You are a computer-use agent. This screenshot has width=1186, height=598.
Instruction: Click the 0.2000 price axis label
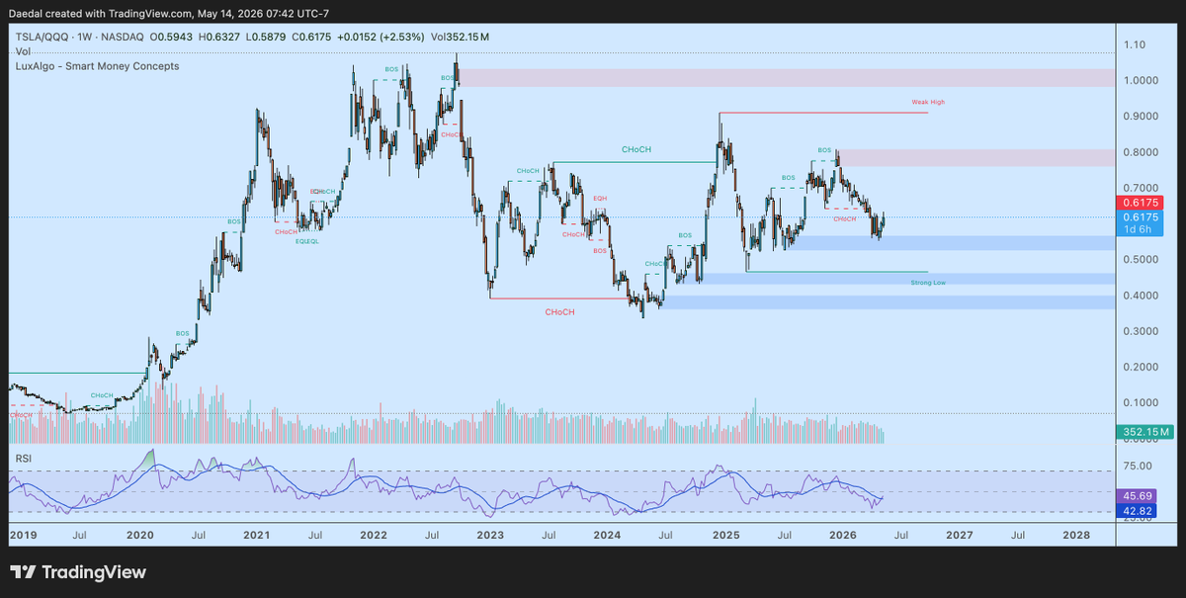1140,367
